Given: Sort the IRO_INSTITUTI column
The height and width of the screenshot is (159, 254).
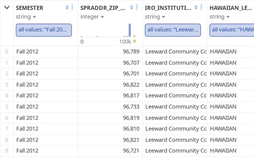Looking at the screenshot, I should click(196, 7).
